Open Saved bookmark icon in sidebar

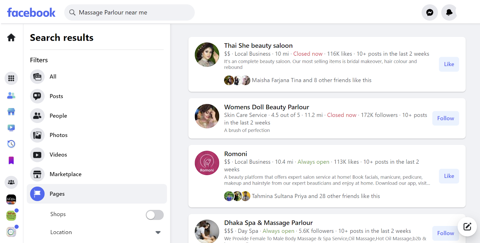11,160
